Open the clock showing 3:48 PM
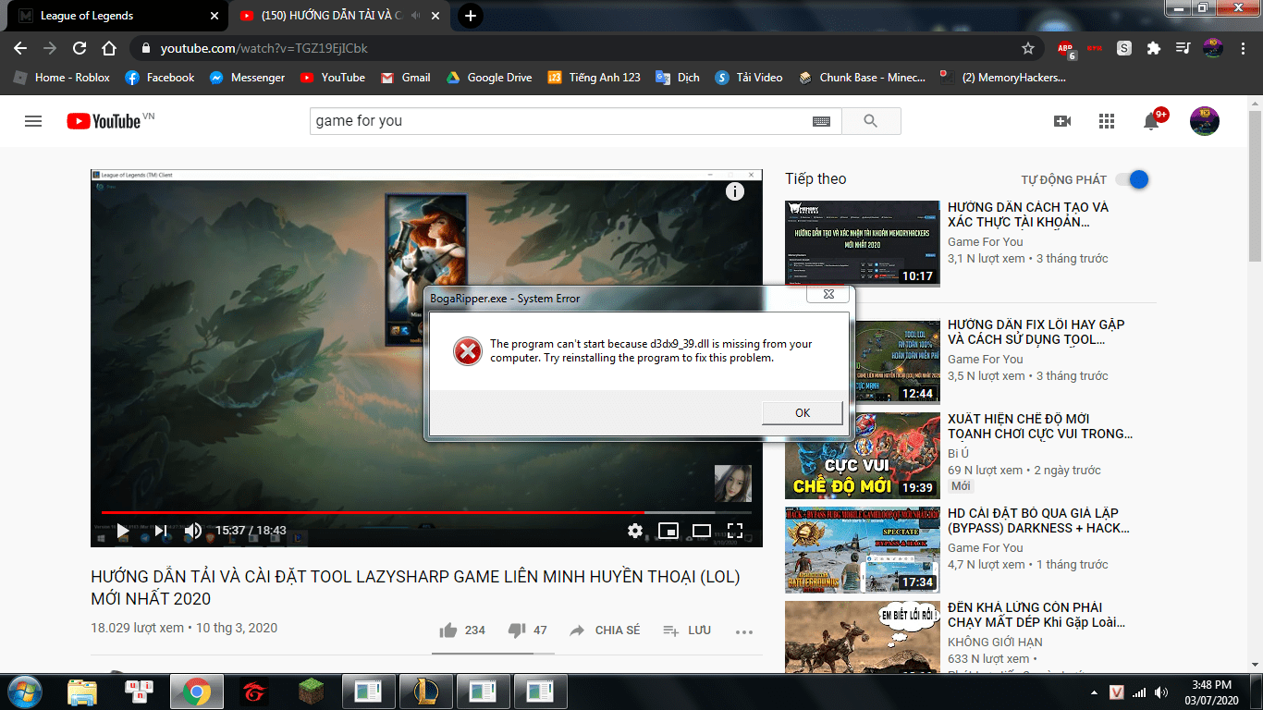Image resolution: width=1263 pixels, height=710 pixels. coord(1211,692)
